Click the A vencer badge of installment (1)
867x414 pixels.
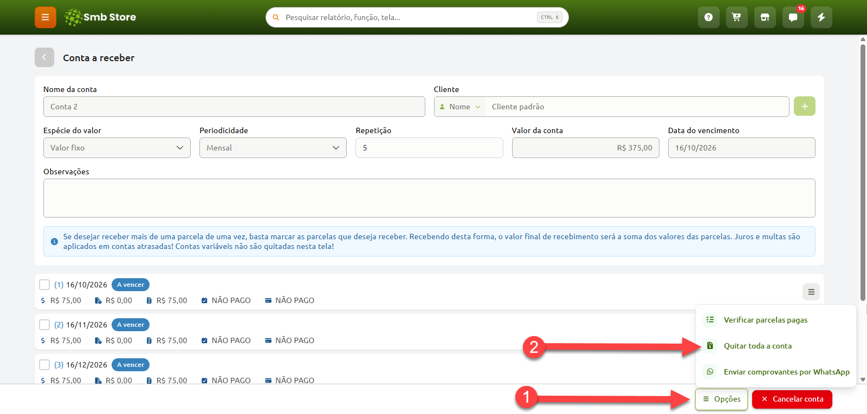click(x=131, y=285)
